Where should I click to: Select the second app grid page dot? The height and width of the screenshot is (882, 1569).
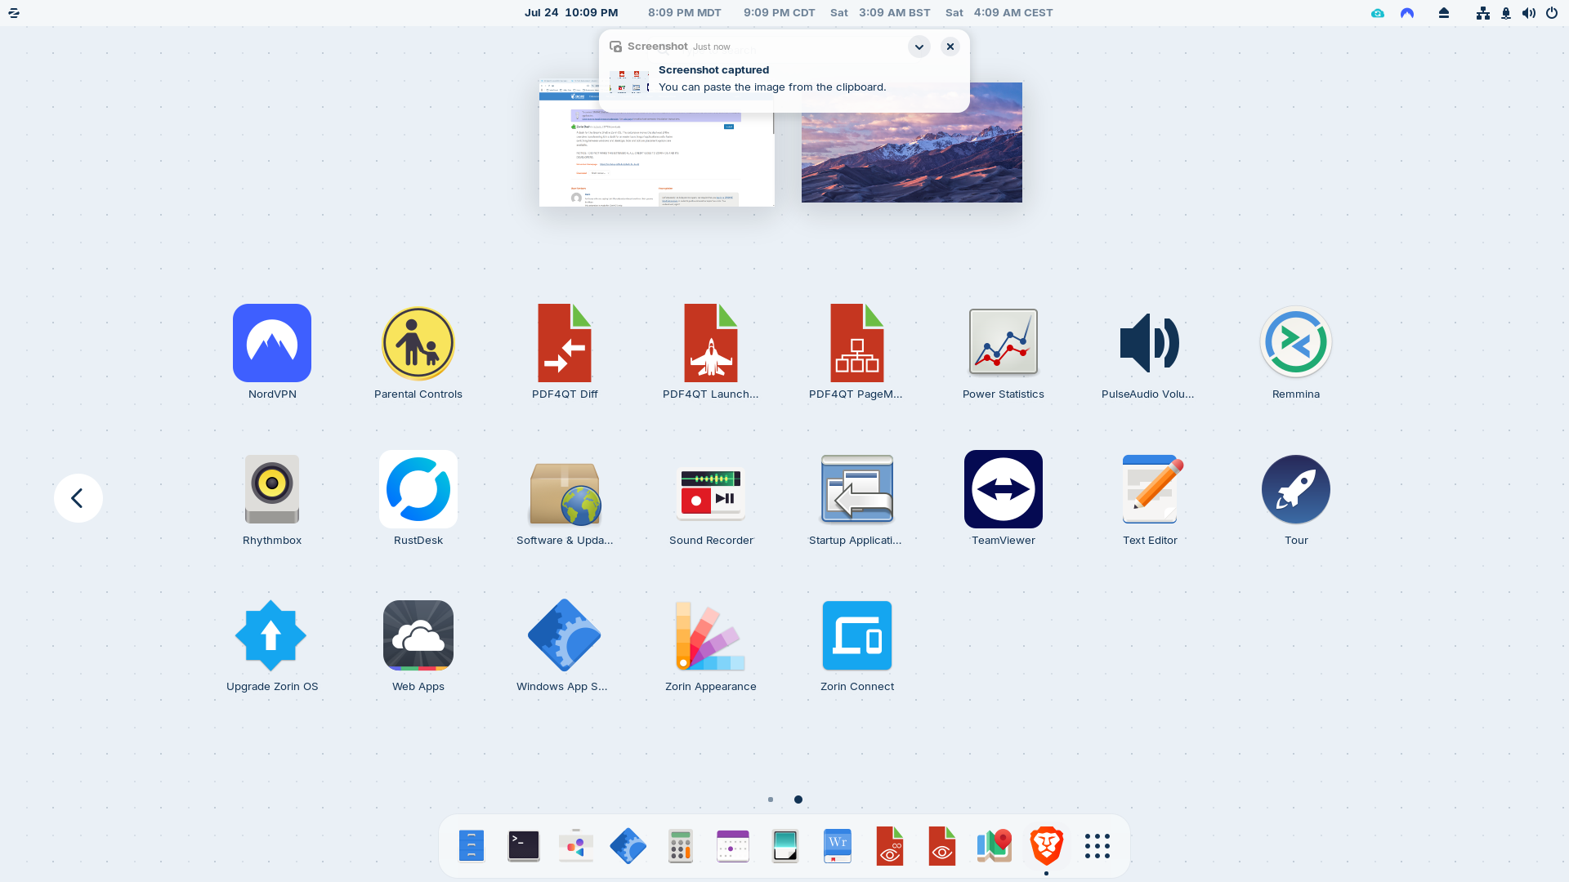[x=798, y=800]
